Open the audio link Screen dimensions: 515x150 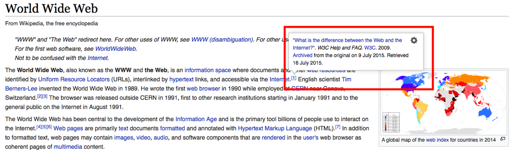point(161,138)
